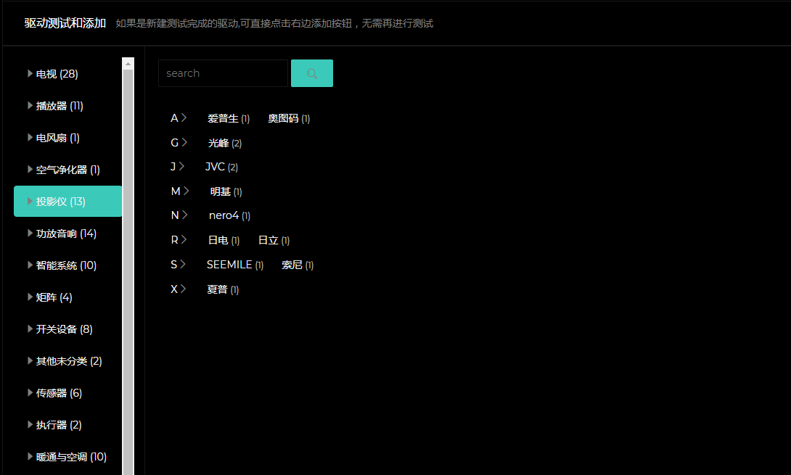
Task: Select the JVC (2) brand
Action: click(x=221, y=167)
